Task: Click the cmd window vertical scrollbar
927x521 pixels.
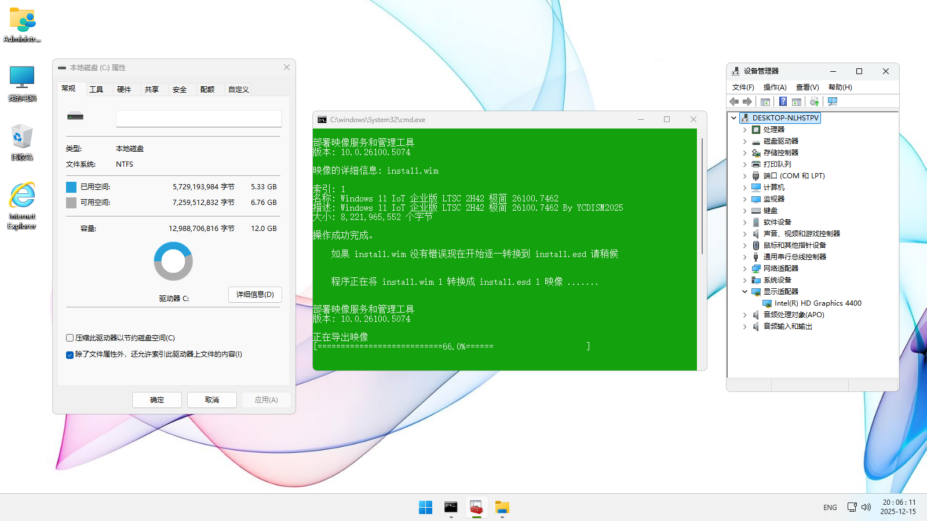Action: click(x=702, y=196)
